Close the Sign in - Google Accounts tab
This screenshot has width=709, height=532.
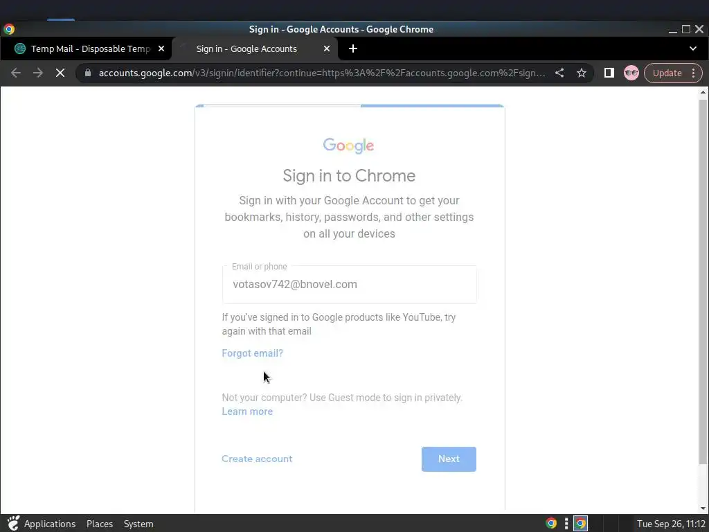[x=327, y=48]
